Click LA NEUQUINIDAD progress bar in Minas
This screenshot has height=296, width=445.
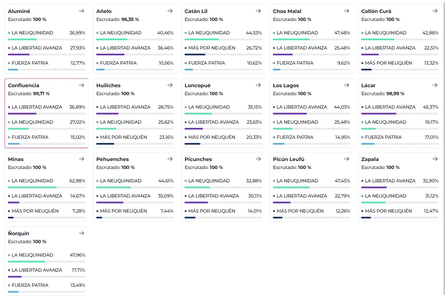pyautogui.click(x=46, y=187)
